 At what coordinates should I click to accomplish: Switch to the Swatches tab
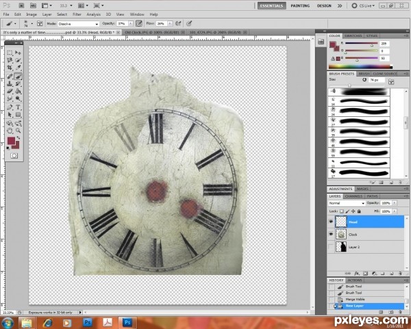(353, 36)
